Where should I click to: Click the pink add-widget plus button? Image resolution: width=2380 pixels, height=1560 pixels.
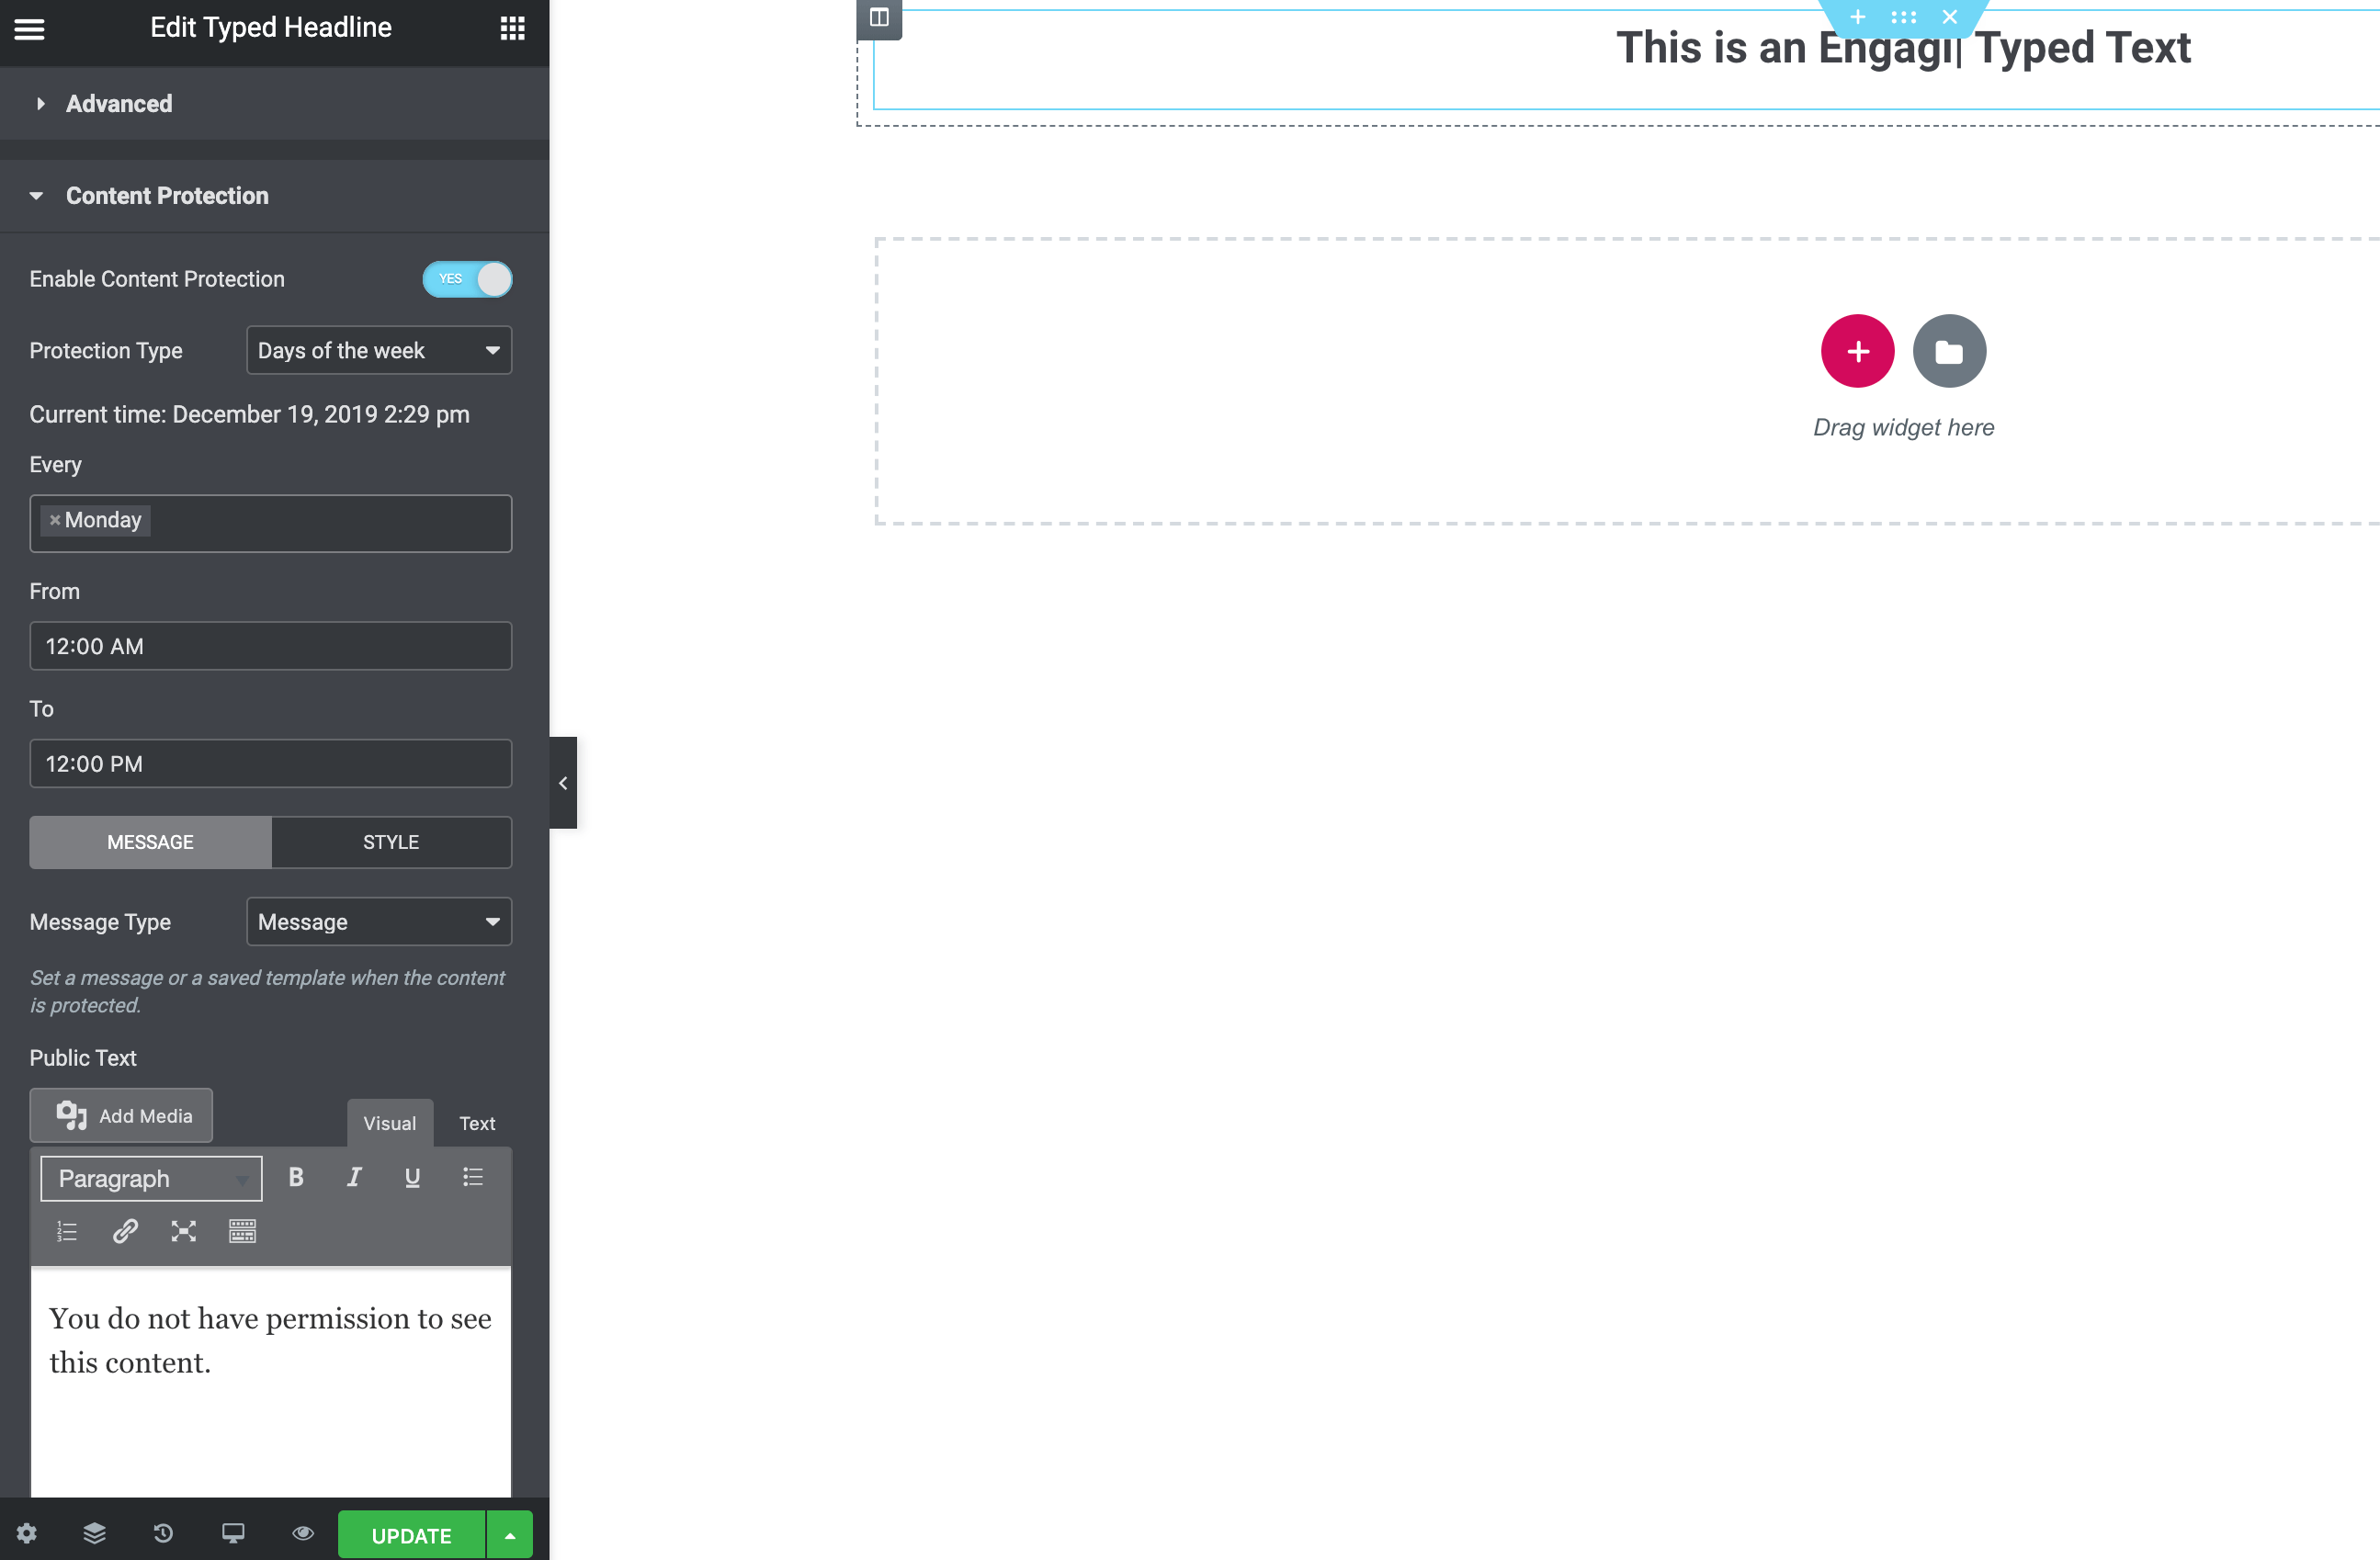pos(1858,351)
